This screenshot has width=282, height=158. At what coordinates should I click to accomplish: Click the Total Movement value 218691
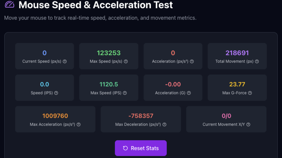point(237,53)
